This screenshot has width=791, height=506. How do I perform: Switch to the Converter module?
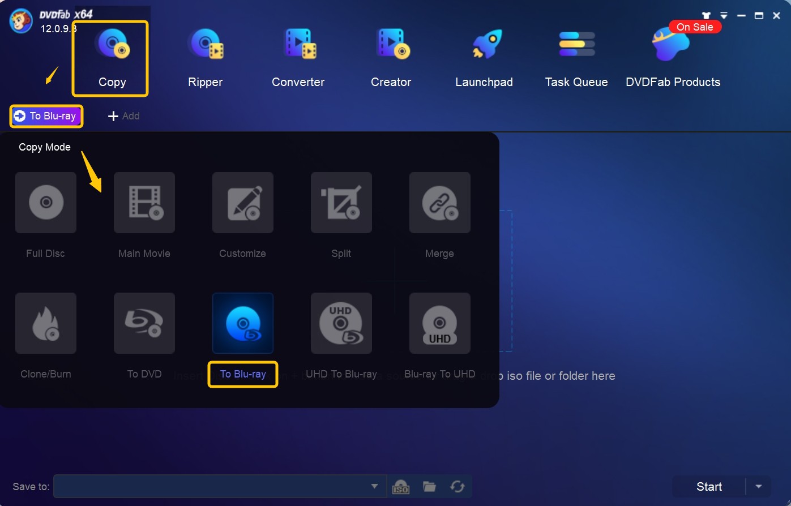(x=298, y=54)
